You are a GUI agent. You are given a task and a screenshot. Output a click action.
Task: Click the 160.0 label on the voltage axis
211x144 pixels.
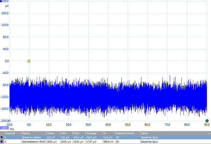tap(5, 13)
